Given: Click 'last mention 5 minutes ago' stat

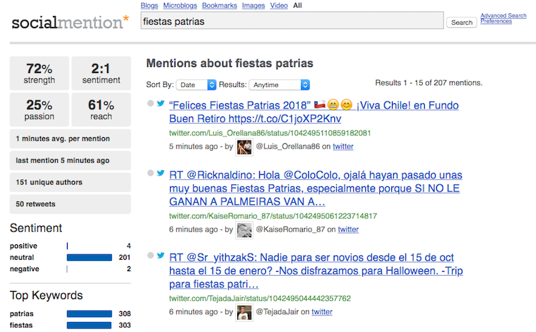Looking at the screenshot, I should coord(70,161).
